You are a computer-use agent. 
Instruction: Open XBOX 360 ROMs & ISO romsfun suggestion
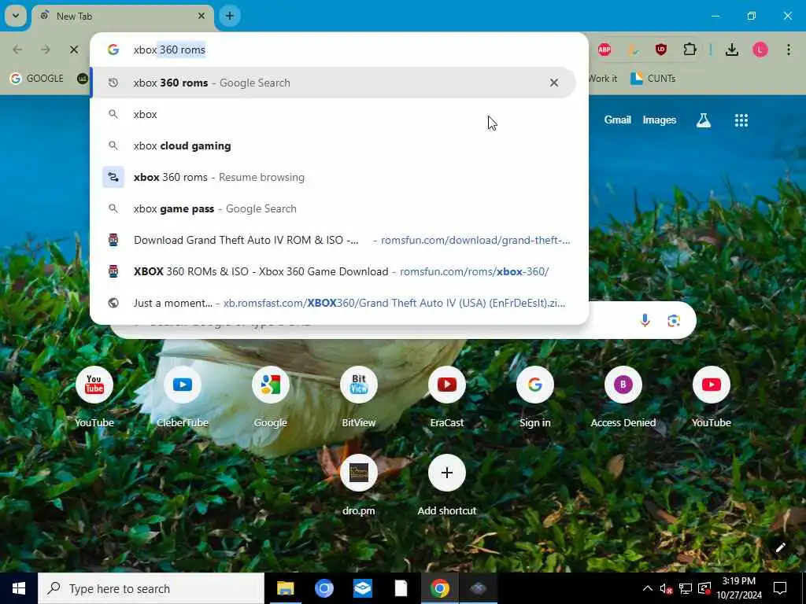(333, 271)
